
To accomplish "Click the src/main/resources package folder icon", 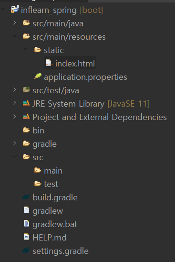I will (x=26, y=36).
